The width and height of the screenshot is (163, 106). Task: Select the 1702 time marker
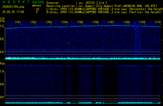point(33,22)
